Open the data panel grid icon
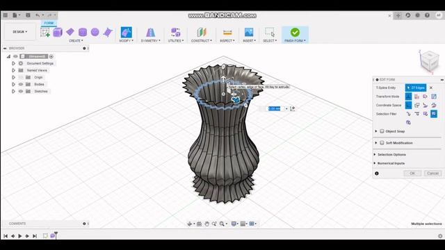The width and height of the screenshot is (445, 250). 6,15
